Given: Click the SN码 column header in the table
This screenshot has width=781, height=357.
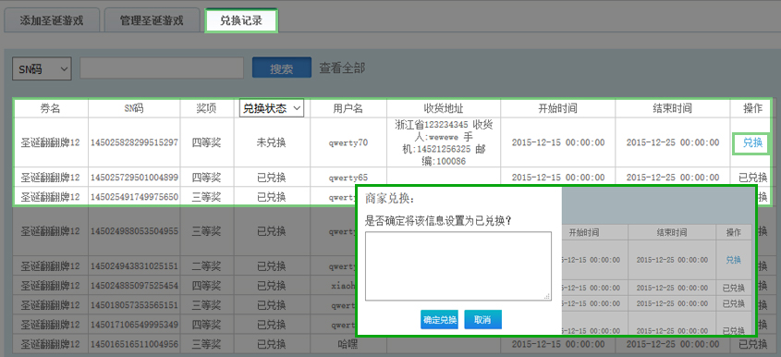Looking at the screenshot, I should pyautogui.click(x=134, y=108).
